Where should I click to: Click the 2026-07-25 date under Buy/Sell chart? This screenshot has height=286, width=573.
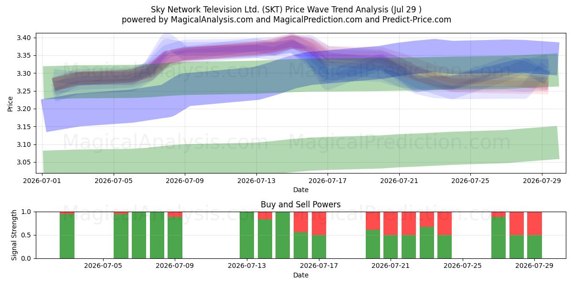tap(463, 266)
